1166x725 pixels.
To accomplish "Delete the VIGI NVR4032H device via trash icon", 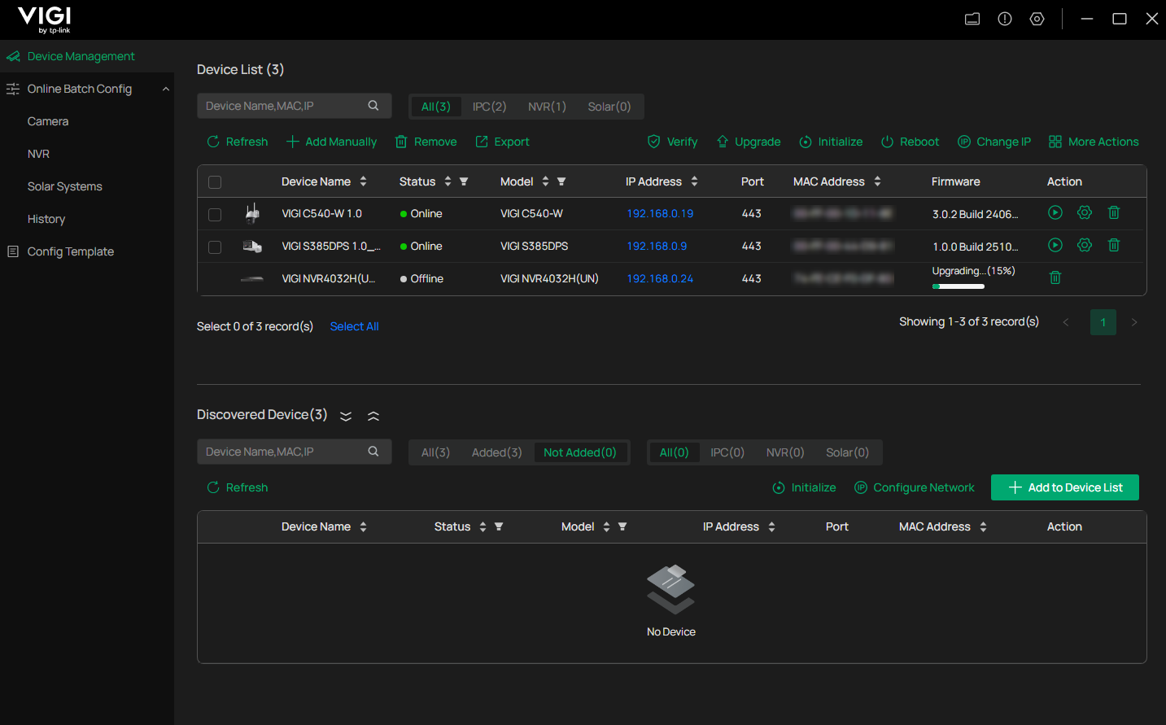I will [1055, 278].
